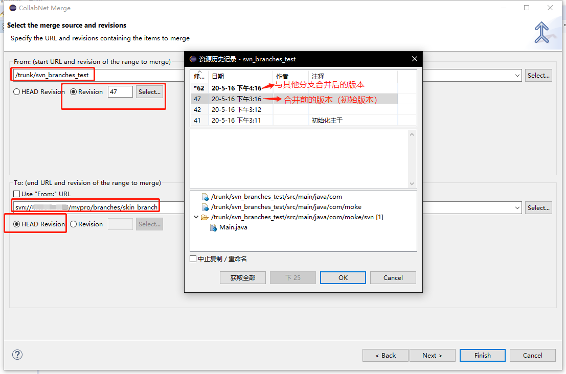Click Select... beside From revision 47
This screenshot has width=566, height=374.
(x=149, y=92)
